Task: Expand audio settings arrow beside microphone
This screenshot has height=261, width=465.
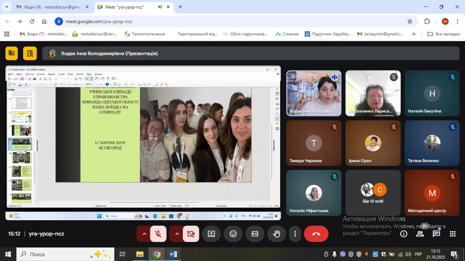Action: pos(144,234)
